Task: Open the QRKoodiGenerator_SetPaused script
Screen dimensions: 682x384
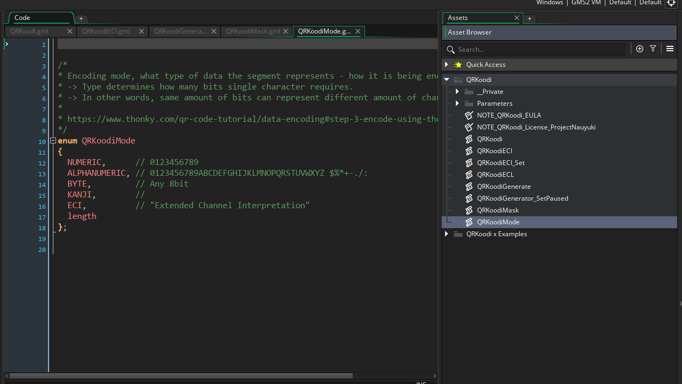Action: click(522, 198)
